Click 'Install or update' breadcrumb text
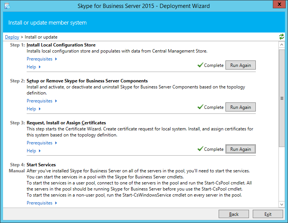The height and width of the screenshot is (223, 288). click(x=41, y=37)
